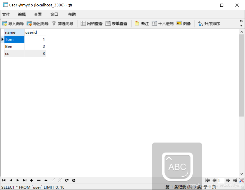This screenshot has height=190, width=245.
Task: Expand the toolbar overflow chevron
Action: [x=241, y=21]
